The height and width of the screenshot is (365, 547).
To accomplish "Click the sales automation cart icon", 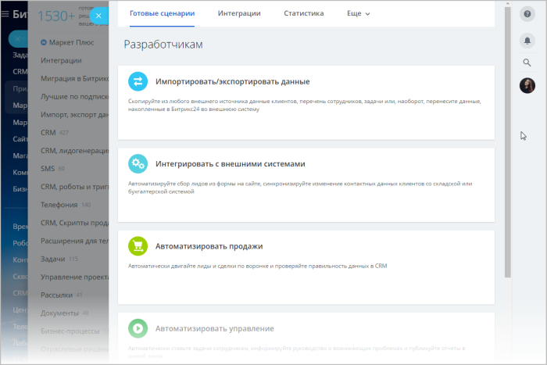I will [x=138, y=246].
